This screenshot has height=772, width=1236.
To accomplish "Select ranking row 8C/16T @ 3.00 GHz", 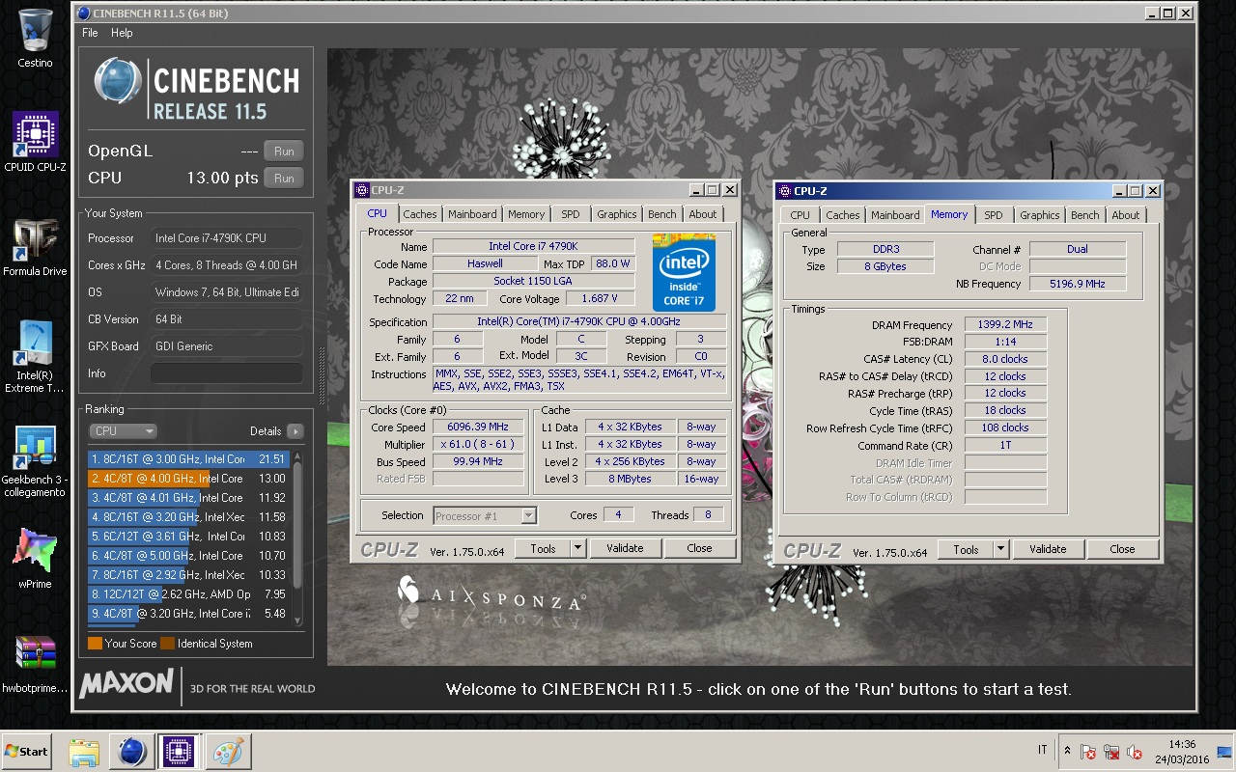I will click(188, 459).
